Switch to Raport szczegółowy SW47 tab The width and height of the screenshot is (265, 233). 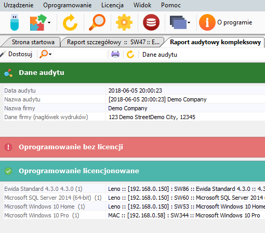pyautogui.click(x=113, y=42)
